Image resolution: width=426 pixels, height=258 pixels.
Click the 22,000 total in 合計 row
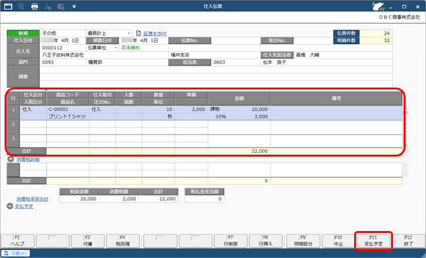tap(239, 151)
